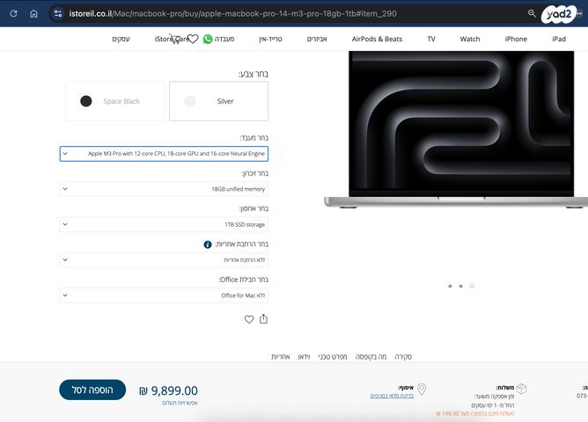
Task: Open the branch stock check link
Action: tap(392, 396)
